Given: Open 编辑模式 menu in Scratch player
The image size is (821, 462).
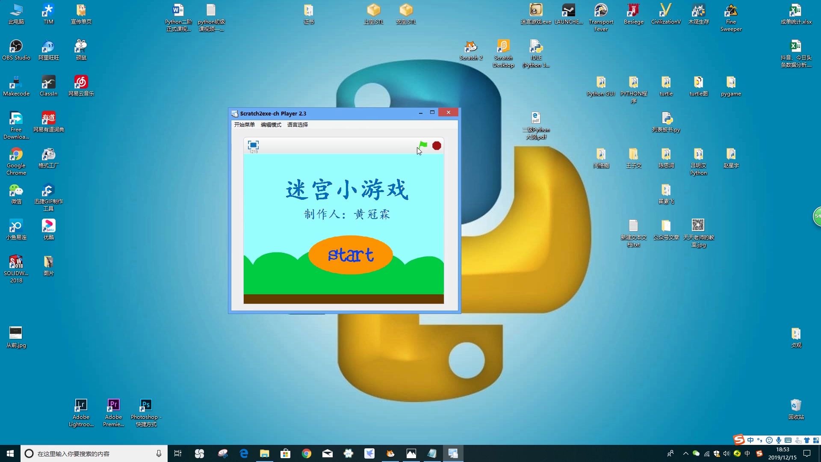Looking at the screenshot, I should click(271, 124).
